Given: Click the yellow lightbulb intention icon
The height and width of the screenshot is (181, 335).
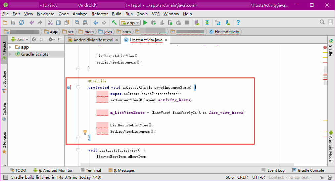Looking at the screenshot, I should [x=85, y=132].
